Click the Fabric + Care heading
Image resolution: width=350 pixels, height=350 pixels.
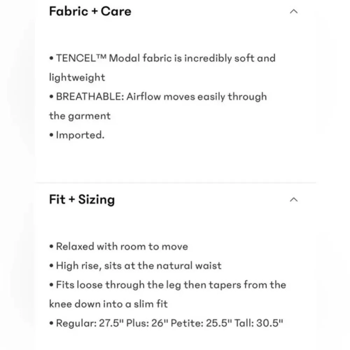(90, 11)
